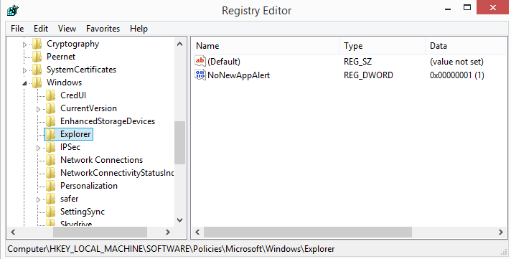The image size is (511, 259).
Task: Click the Network Connections folder icon
Action: (50, 160)
